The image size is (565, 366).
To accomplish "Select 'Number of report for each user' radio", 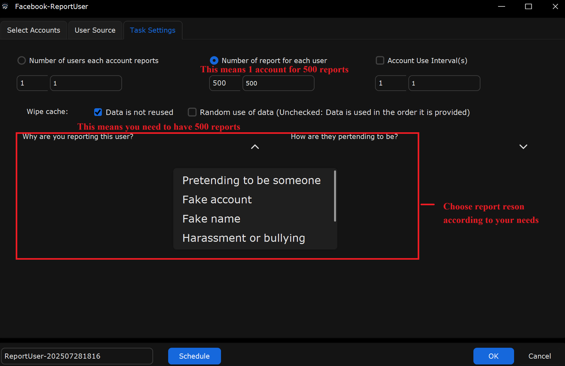I will [214, 61].
